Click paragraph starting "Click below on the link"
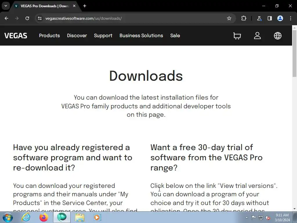The image size is (297, 223). [214, 197]
